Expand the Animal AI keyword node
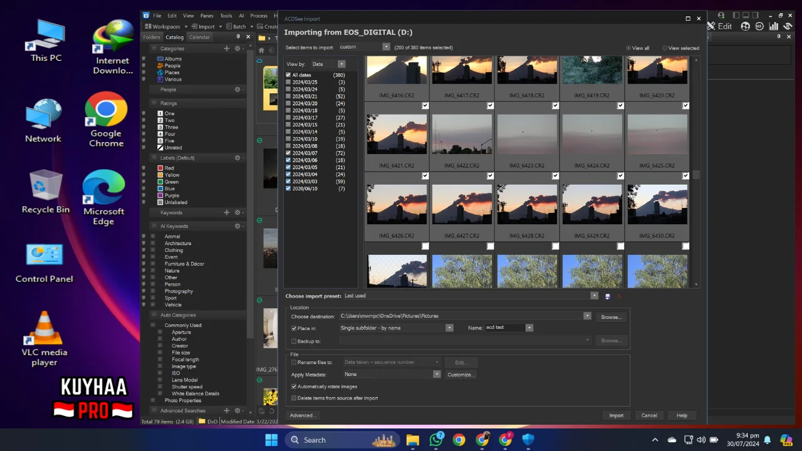802x451 pixels. click(x=153, y=237)
